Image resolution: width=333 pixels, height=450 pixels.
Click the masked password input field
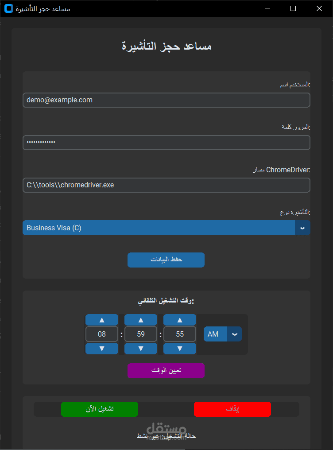pos(166,143)
